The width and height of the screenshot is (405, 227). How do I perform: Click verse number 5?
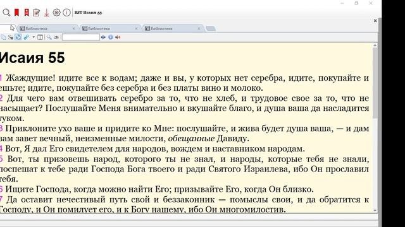pyautogui.click(x=1, y=159)
